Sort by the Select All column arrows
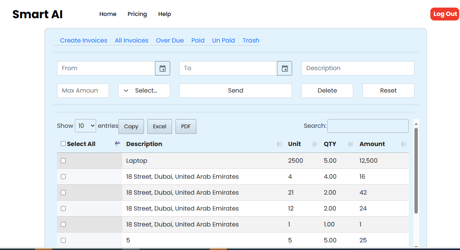 pyautogui.click(x=117, y=144)
